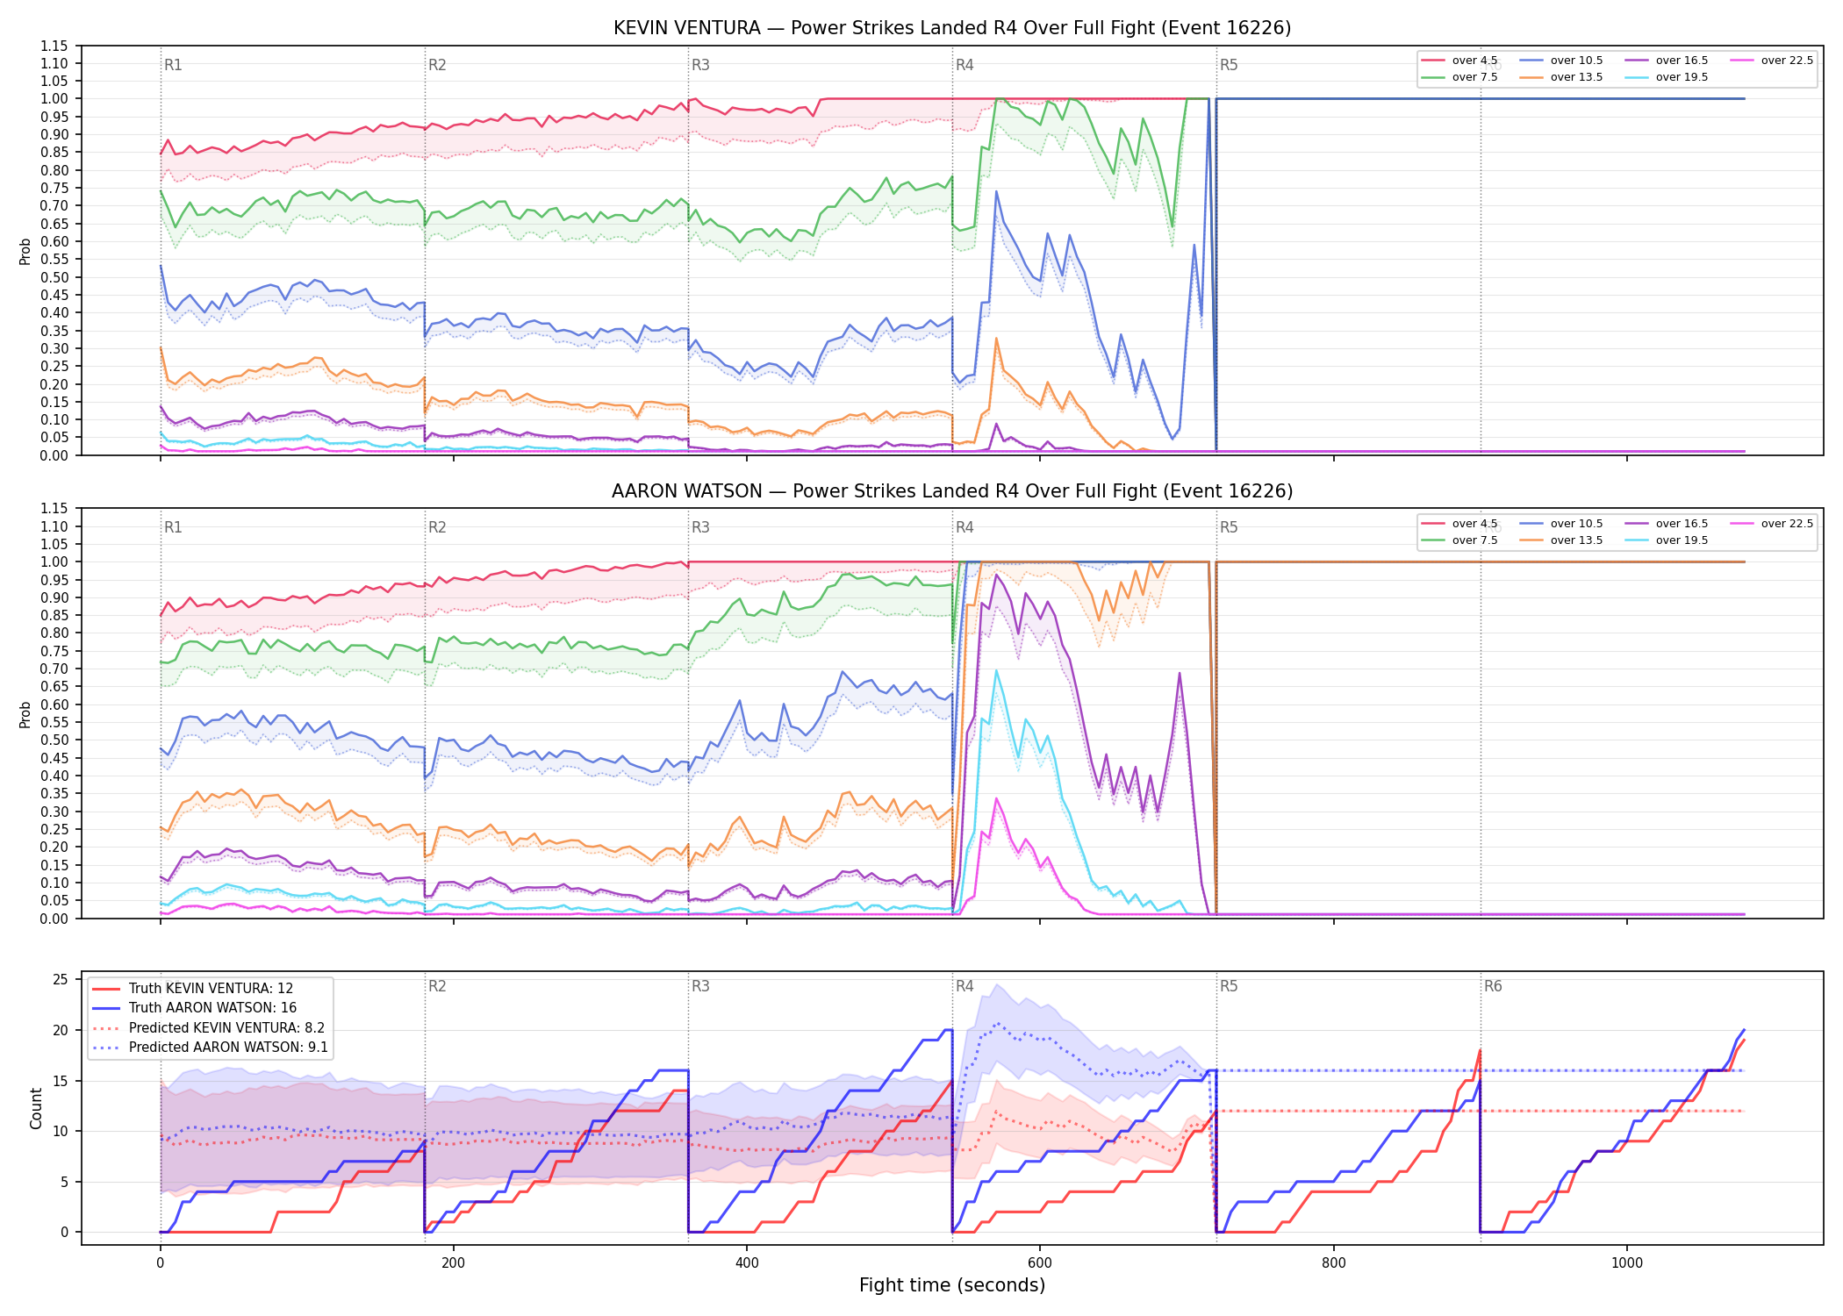Click R5 marker in the Count chart
Viewport: 1843px width, 1316px height.
click(x=1229, y=986)
